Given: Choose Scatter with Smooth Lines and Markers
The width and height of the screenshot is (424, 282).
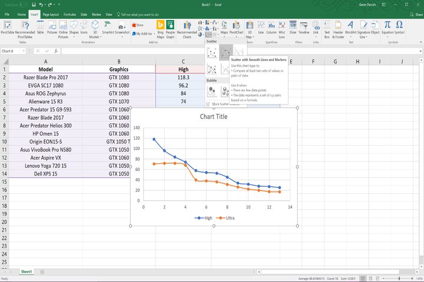Looking at the screenshot, I should click(x=226, y=52).
